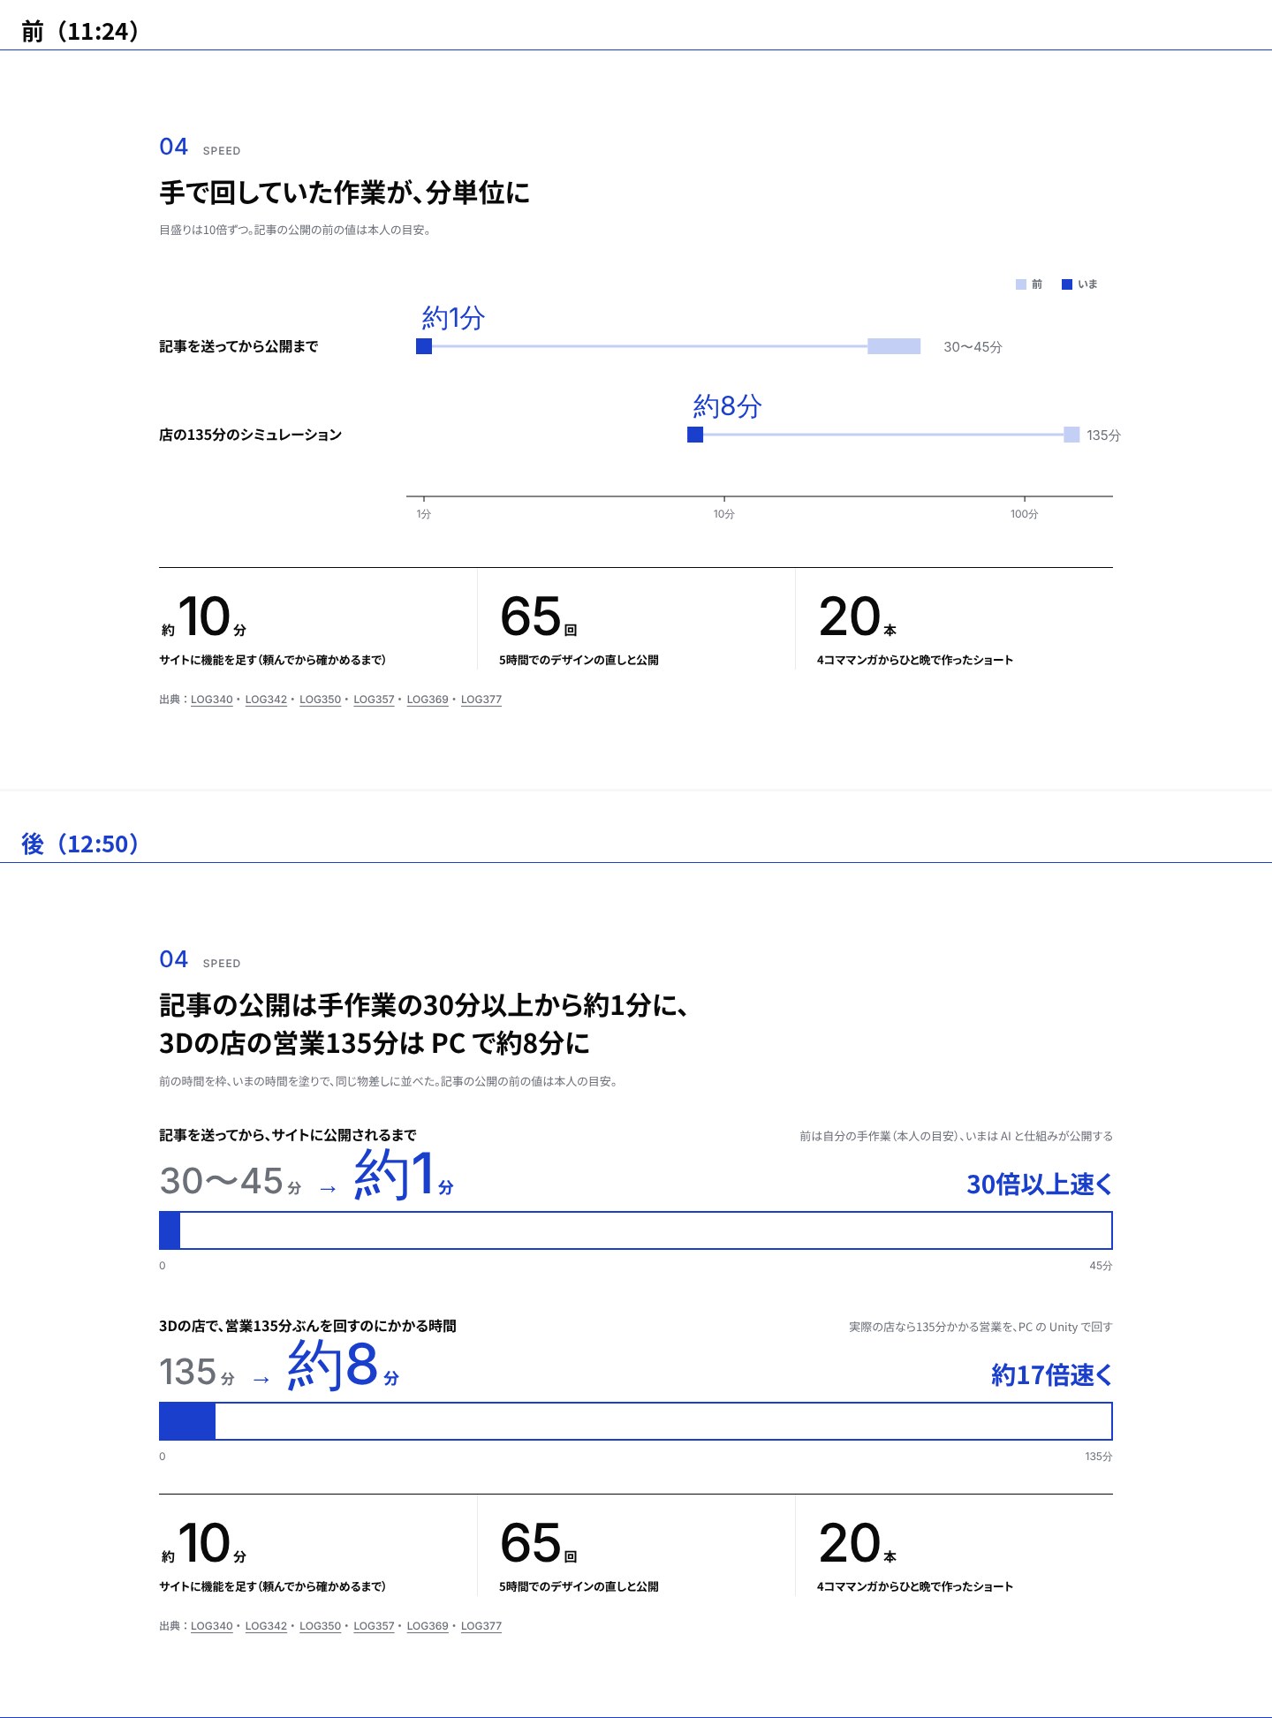Viewport: 1272px width, 1718px height.
Task: Open the LOG342 link in the 前 section
Action: pyautogui.click(x=266, y=700)
